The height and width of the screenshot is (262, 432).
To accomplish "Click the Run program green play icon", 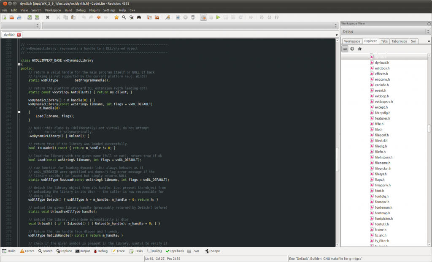I will coord(217,17).
